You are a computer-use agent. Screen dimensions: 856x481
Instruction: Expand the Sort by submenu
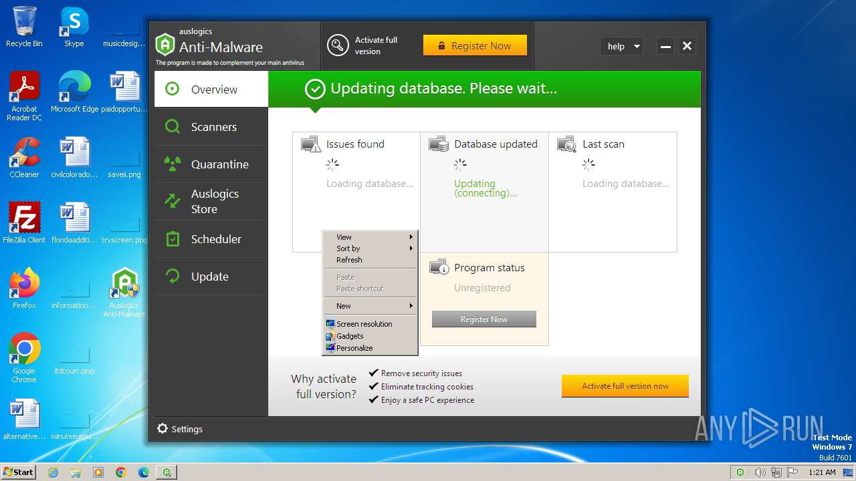pos(370,249)
